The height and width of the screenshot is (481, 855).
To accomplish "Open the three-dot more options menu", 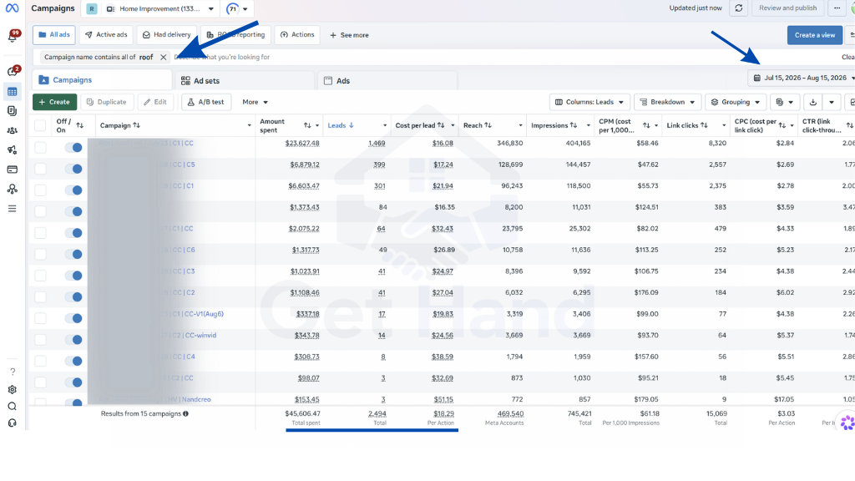I will (x=837, y=8).
